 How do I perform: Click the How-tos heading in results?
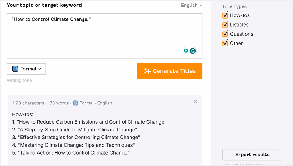(23, 114)
